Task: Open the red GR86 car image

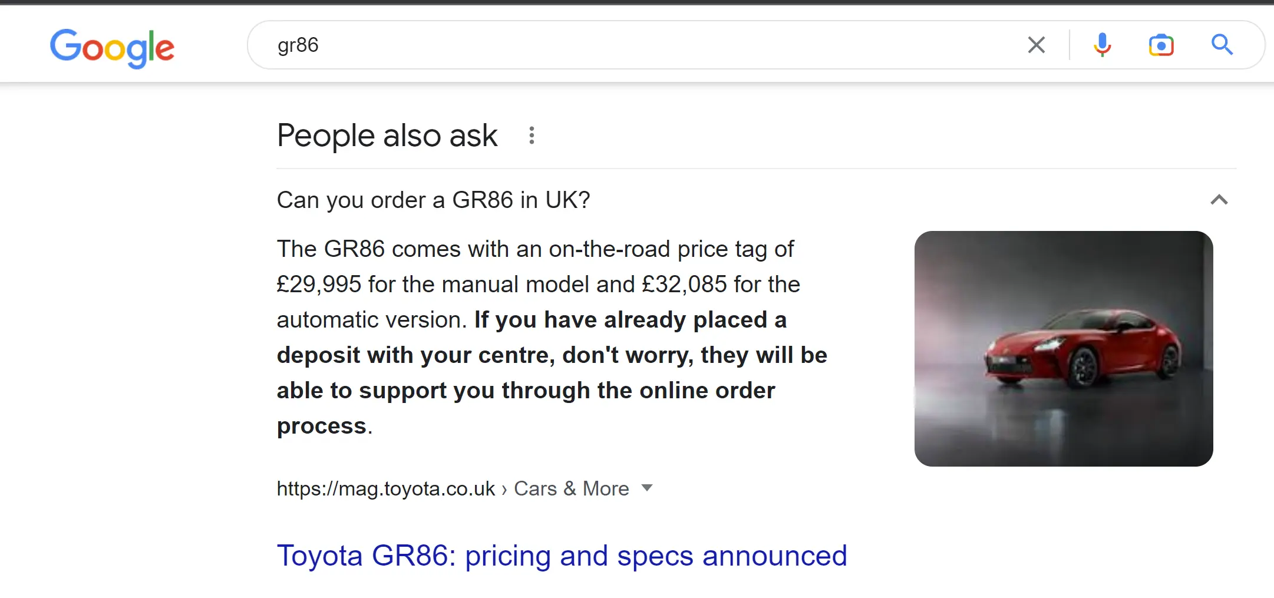Action: click(x=1064, y=349)
